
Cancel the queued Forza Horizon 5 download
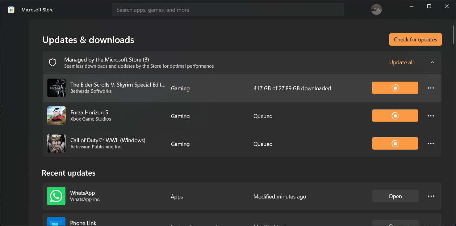(x=395, y=116)
